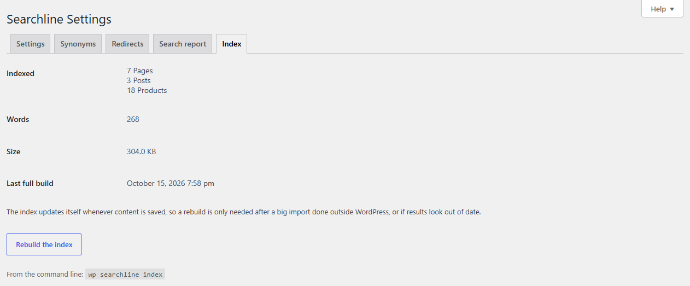690x286 pixels.
Task: Click the Words label
Action: click(x=18, y=119)
